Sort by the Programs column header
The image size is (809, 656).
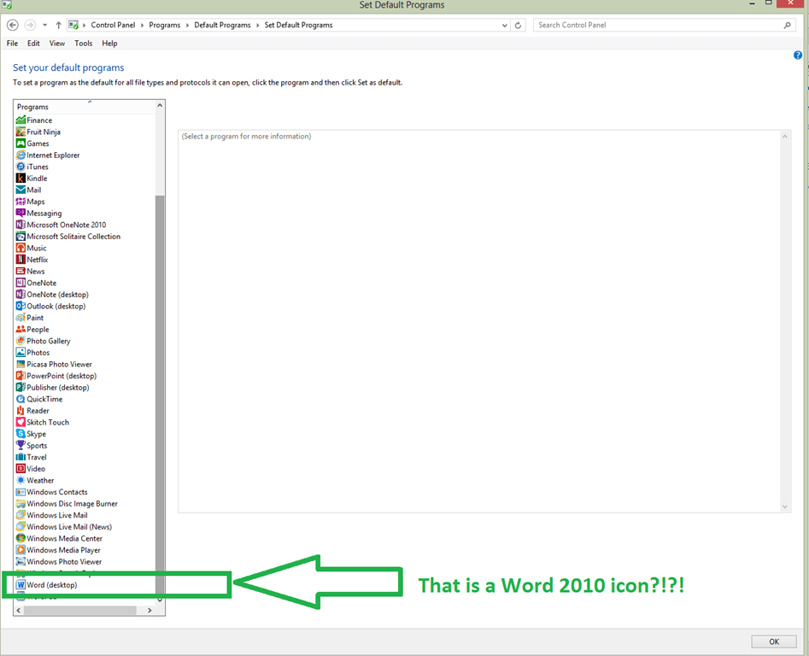click(85, 107)
